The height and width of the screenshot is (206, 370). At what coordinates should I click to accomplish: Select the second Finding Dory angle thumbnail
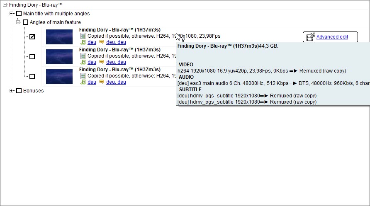[x=59, y=56]
